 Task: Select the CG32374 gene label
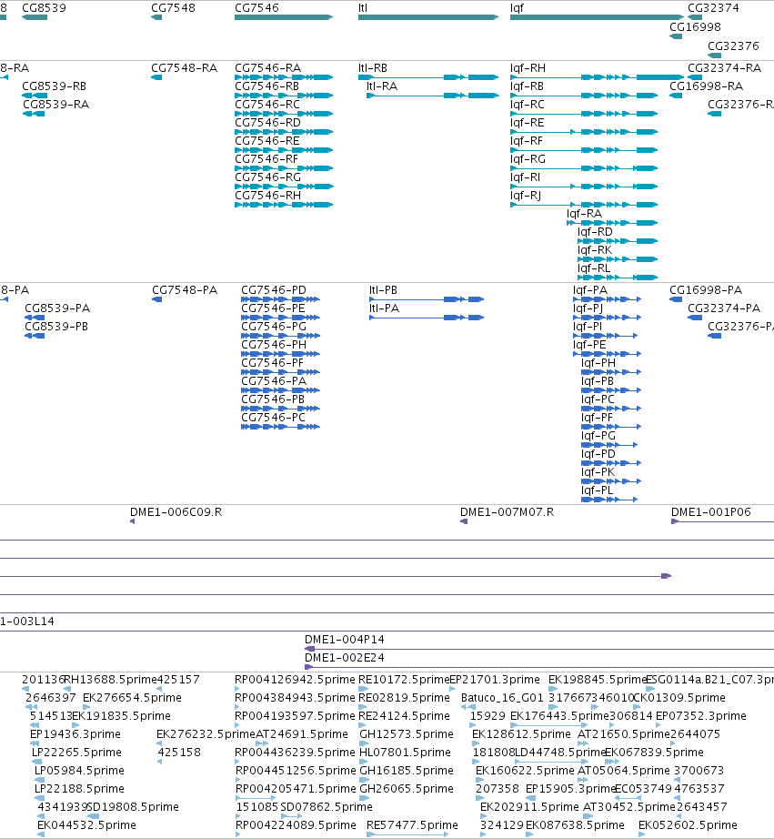tap(713, 8)
